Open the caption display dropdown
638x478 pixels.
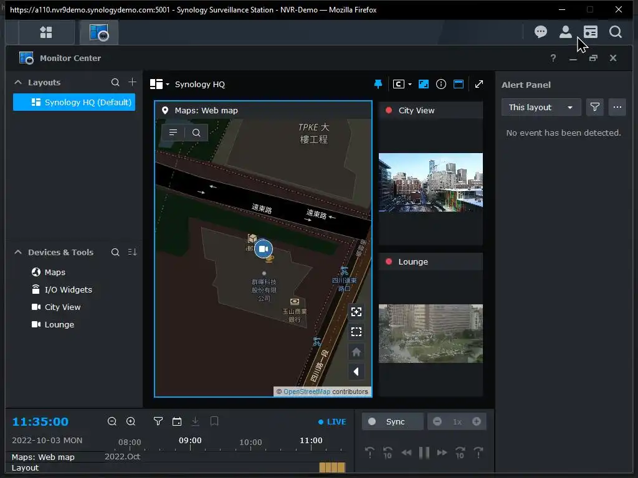click(402, 84)
